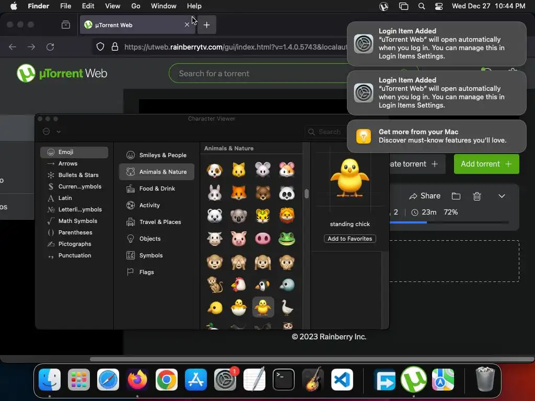Close the µTorrent Web tab
Viewport: 535px width, 401px height.
[187, 25]
